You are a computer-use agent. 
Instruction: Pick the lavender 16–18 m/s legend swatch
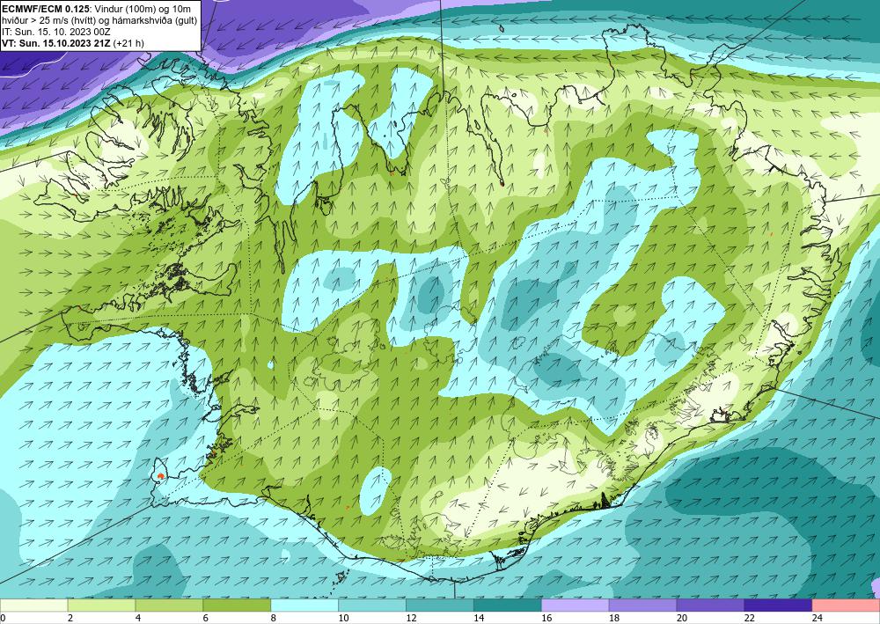pyautogui.click(x=576, y=606)
